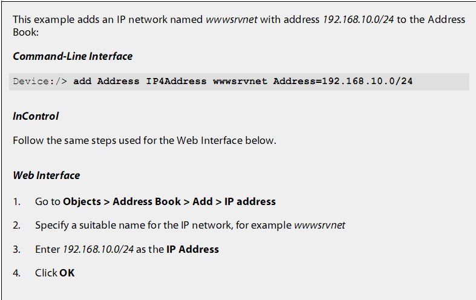The height and width of the screenshot is (300, 476).
Task: Click bold 'IP Address' in step 3
Action: (192, 249)
